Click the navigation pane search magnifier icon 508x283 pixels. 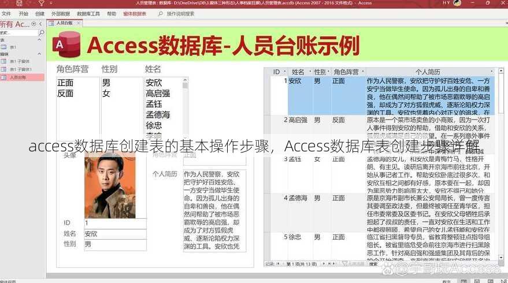tap(41, 33)
